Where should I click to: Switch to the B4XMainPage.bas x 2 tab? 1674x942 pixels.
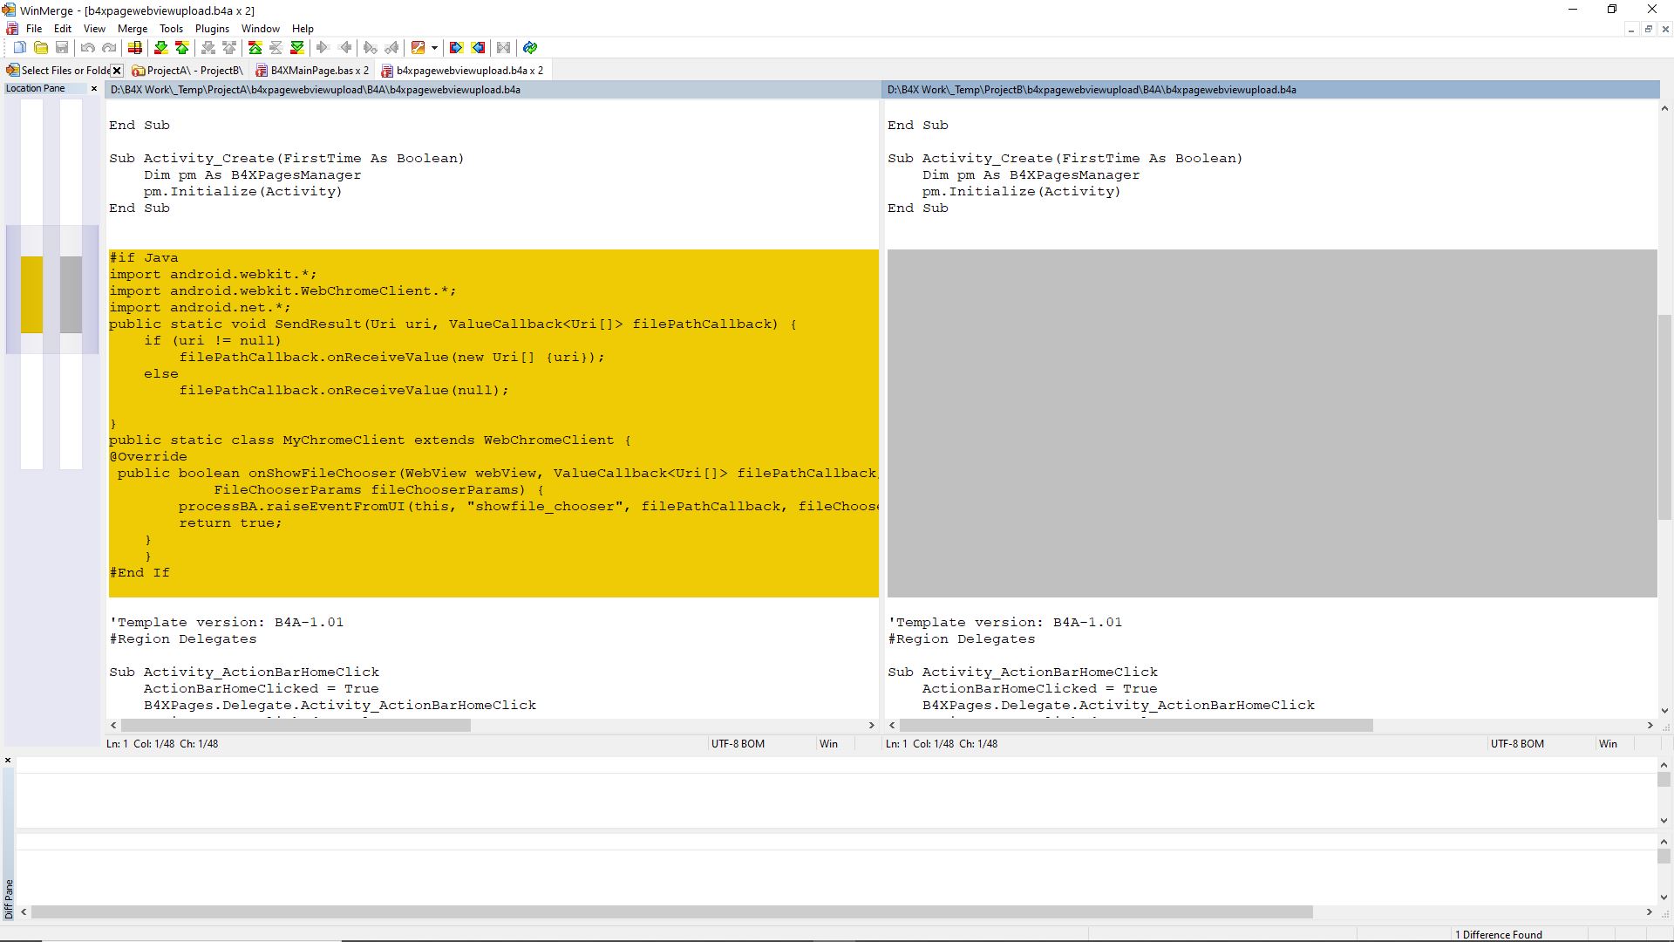(319, 71)
